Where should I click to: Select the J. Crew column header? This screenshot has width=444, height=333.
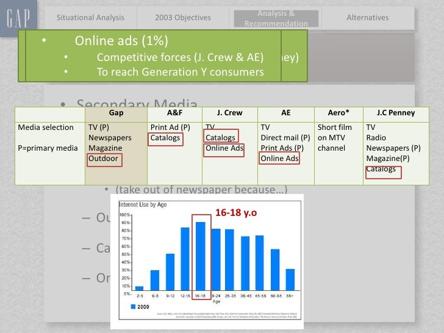pyautogui.click(x=230, y=115)
